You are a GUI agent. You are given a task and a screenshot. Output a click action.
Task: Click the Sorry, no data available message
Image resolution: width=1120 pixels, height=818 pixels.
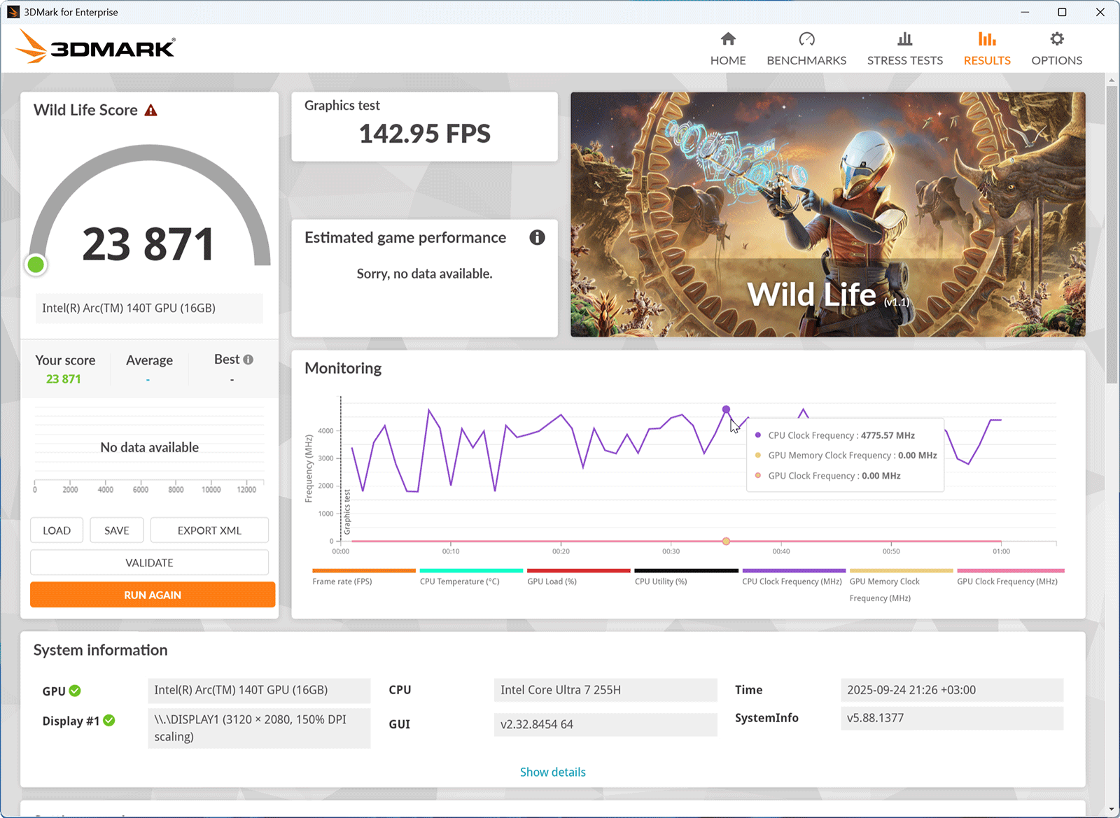425,274
